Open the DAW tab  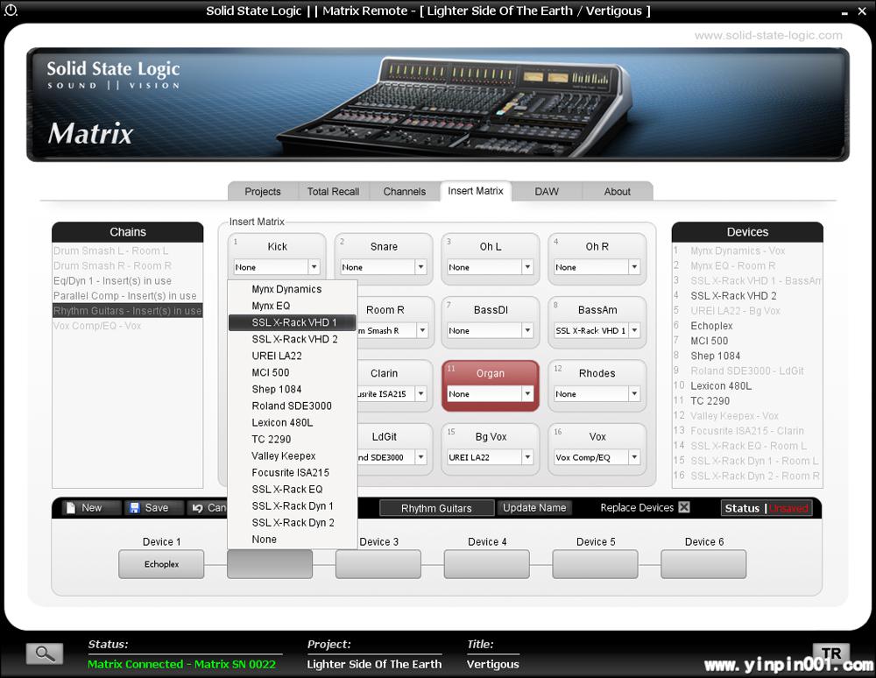point(547,192)
